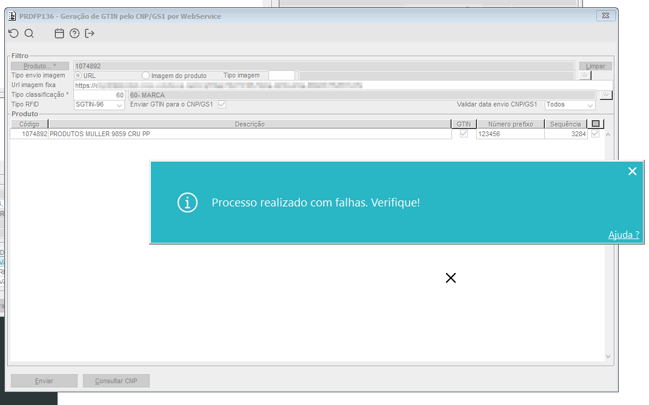The width and height of the screenshot is (649, 405).
Task: Select cell PRODUTOS MULLER 9859 CRU PP
Action: pyautogui.click(x=250, y=134)
